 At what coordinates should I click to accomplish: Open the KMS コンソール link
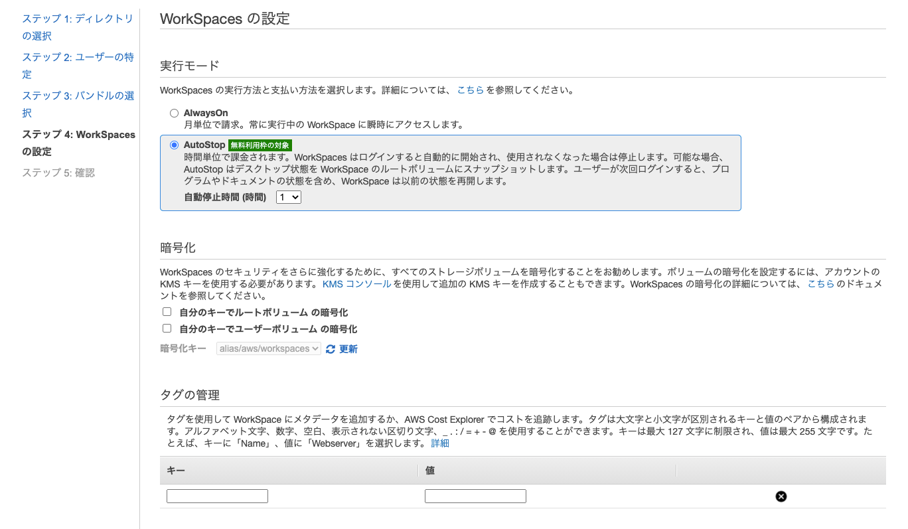357,284
